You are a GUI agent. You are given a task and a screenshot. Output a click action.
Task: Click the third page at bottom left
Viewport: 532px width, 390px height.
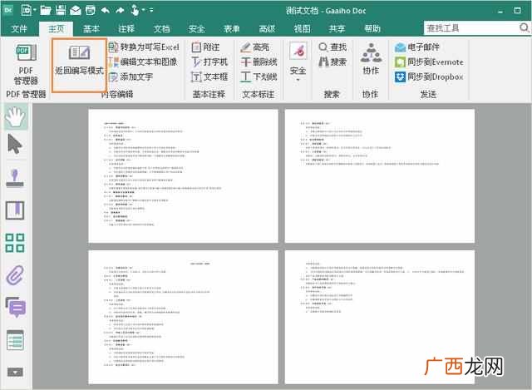click(x=183, y=318)
